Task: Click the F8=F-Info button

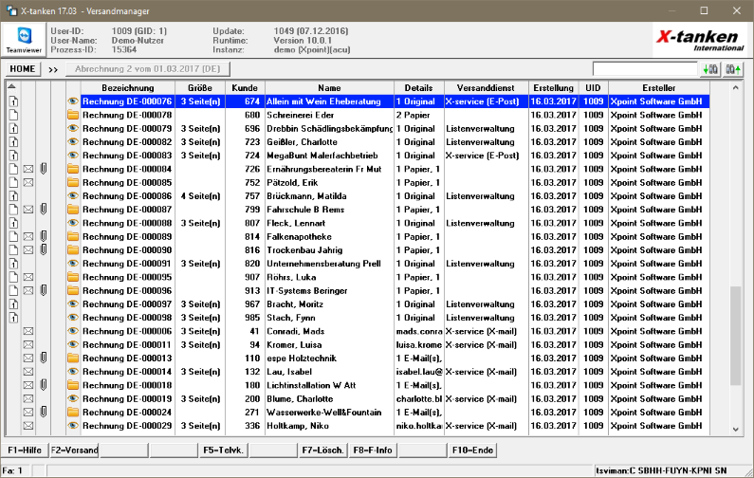Action: (373, 450)
